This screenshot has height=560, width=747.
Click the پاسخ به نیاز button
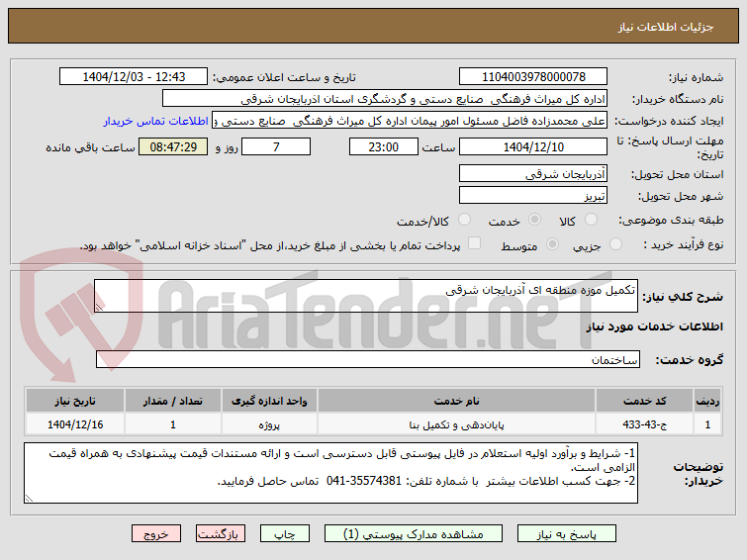(x=567, y=534)
